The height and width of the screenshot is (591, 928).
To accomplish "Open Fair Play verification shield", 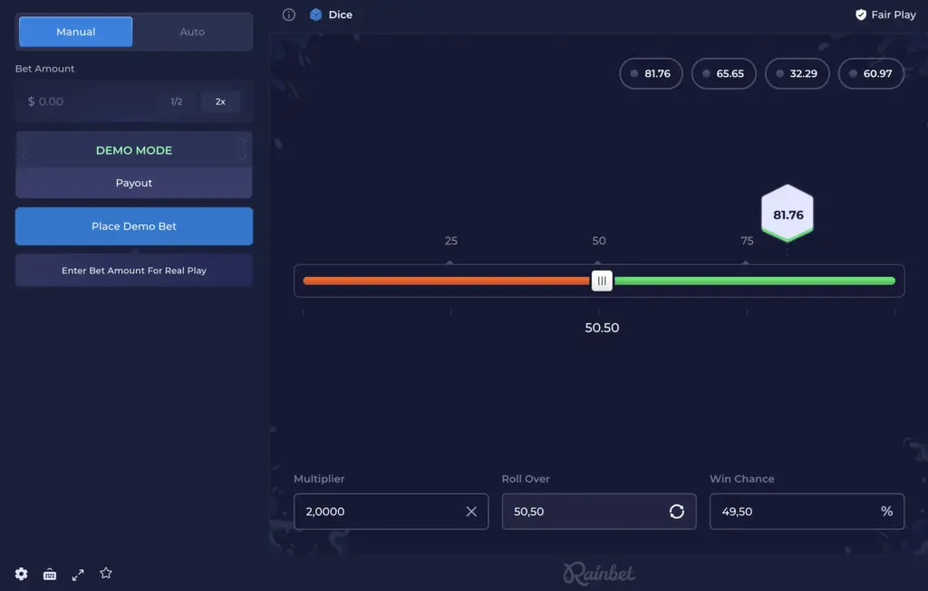I will [x=861, y=14].
